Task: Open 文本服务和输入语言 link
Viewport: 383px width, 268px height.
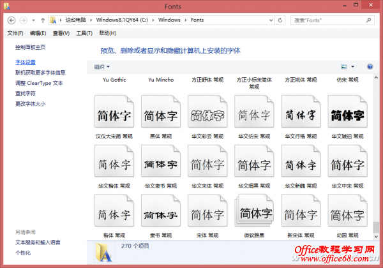Action: 38,242
